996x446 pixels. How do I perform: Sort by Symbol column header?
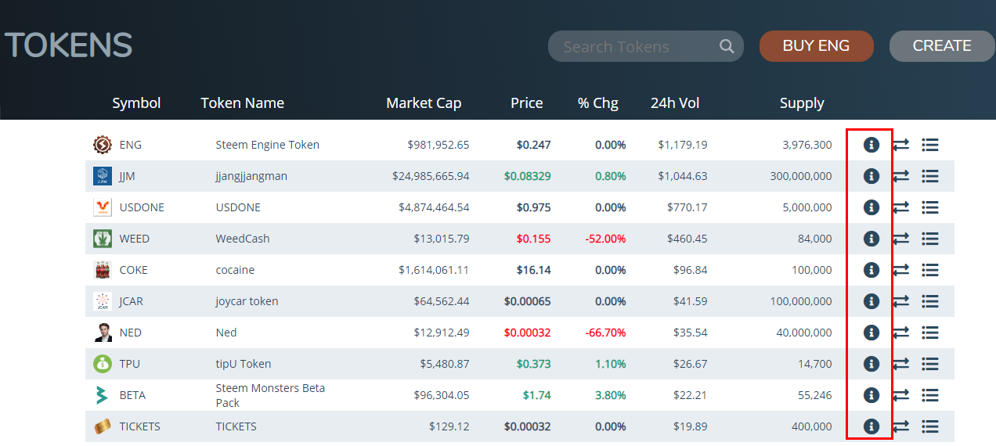coord(136,103)
